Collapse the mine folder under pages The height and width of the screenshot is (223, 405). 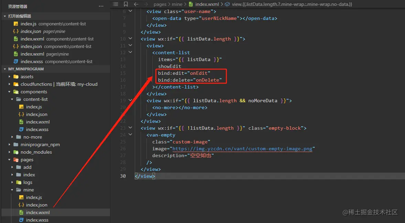coord(12,190)
